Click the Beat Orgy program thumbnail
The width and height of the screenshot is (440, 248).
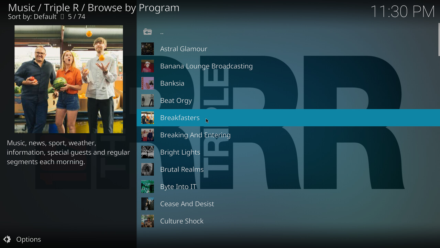(x=147, y=101)
